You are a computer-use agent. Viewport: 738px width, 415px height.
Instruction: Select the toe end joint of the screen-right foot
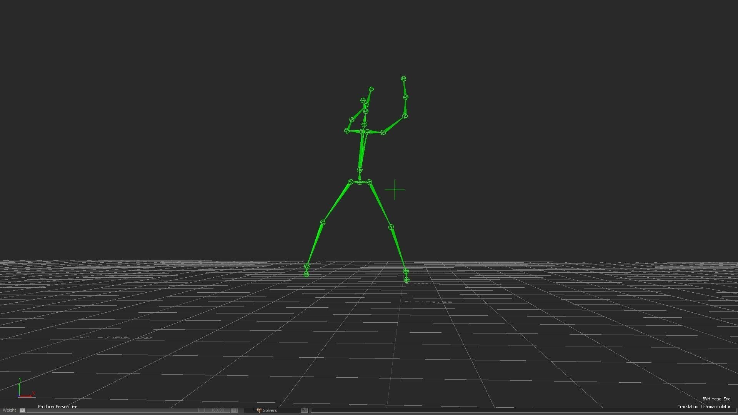pyautogui.click(x=406, y=280)
